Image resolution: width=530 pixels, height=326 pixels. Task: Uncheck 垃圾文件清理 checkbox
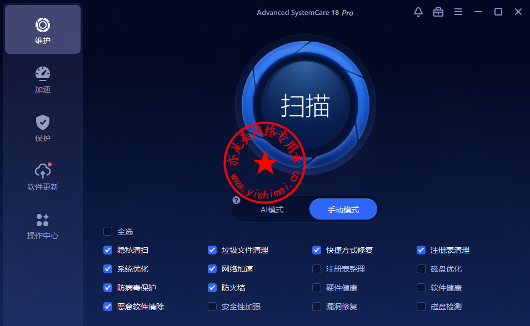click(x=212, y=250)
